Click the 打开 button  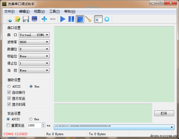coord(164,113)
